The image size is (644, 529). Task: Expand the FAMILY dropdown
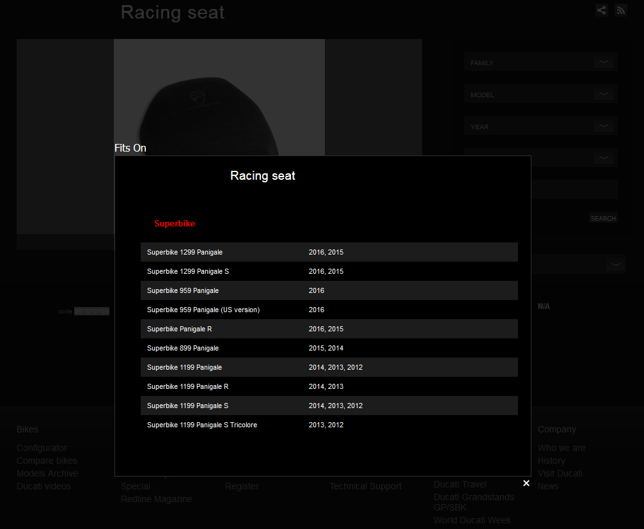tap(540, 62)
